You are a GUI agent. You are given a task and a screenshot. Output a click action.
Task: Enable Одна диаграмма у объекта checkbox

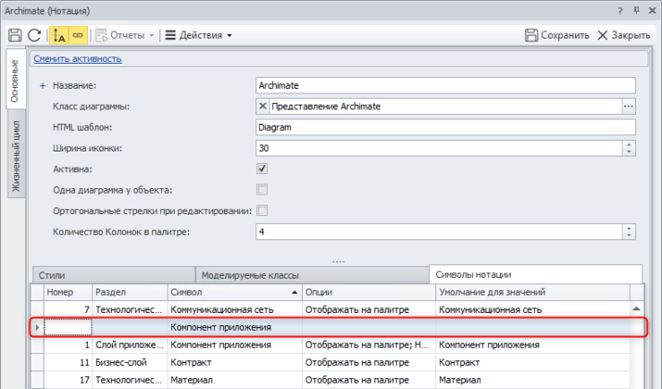pos(262,189)
